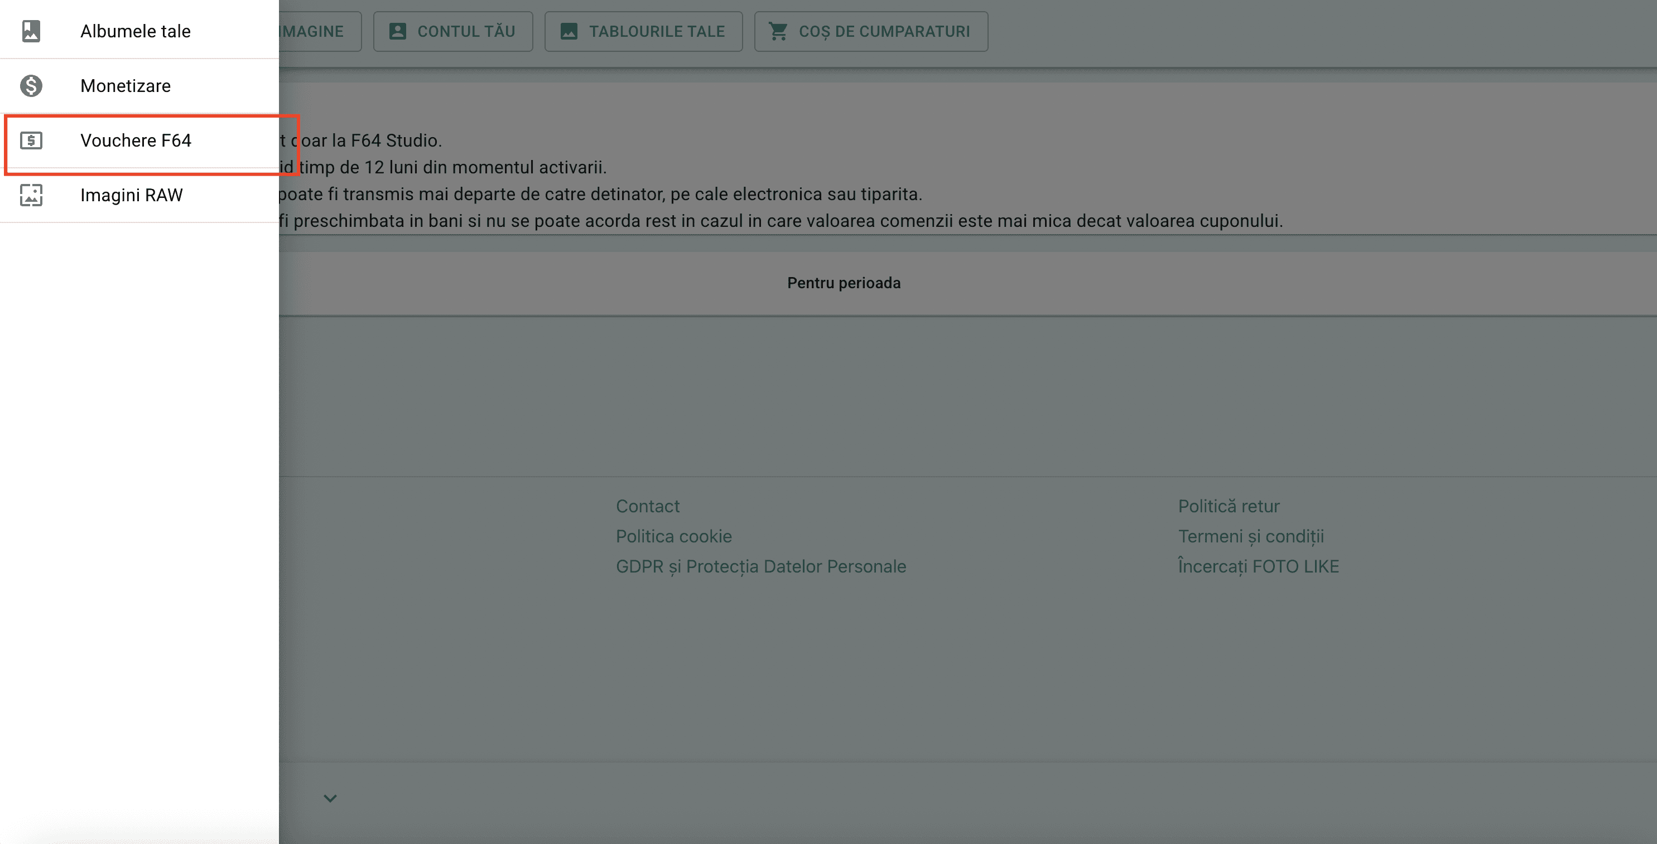Image resolution: width=1657 pixels, height=844 pixels.
Task: Open COȘ DE CUMPARATURI button
Action: tap(871, 32)
